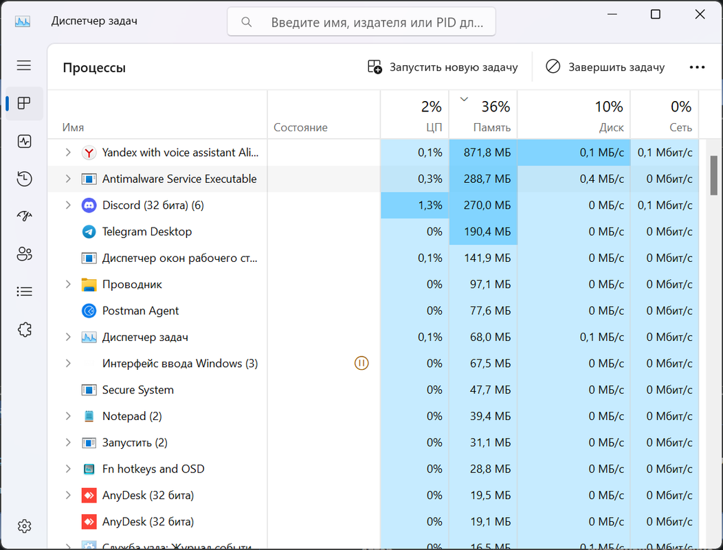723x550 pixels.
Task: Open the Performance page in sidebar
Action: [x=24, y=142]
